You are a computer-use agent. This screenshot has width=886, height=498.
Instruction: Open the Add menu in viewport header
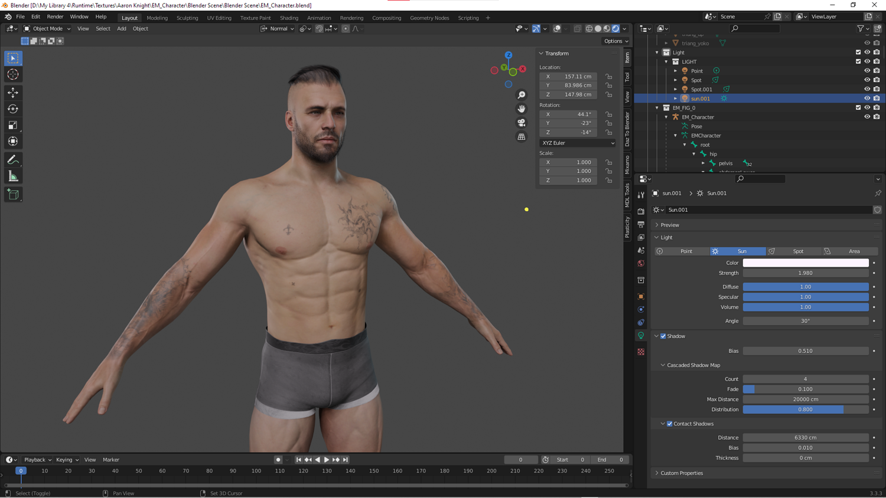point(121,28)
